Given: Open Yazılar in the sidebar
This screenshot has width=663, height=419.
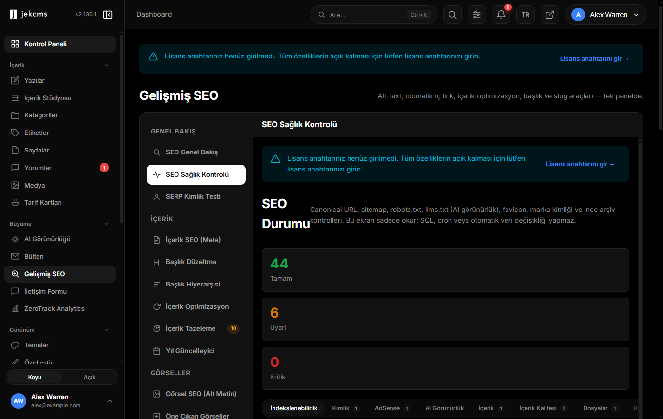Looking at the screenshot, I should (59, 80).
